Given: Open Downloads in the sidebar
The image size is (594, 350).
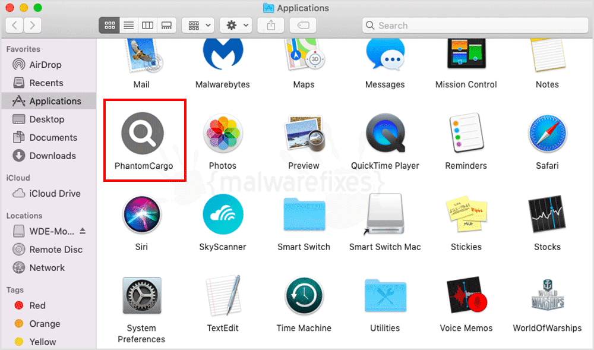Looking at the screenshot, I should (x=49, y=156).
